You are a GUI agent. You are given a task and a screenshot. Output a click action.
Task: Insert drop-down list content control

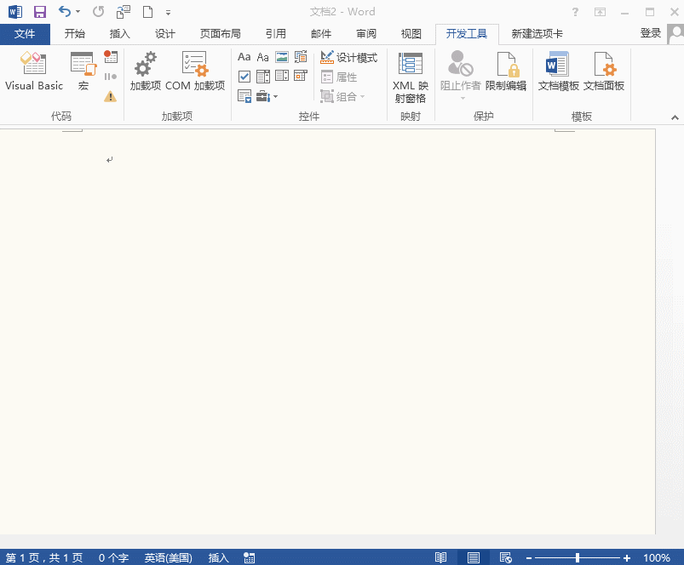pyautogui.click(x=282, y=77)
